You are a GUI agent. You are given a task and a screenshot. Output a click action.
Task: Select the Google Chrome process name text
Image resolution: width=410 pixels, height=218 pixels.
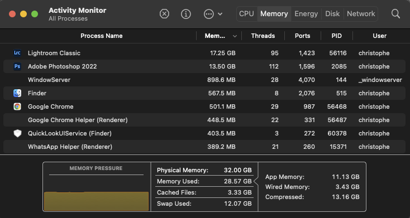pos(51,106)
